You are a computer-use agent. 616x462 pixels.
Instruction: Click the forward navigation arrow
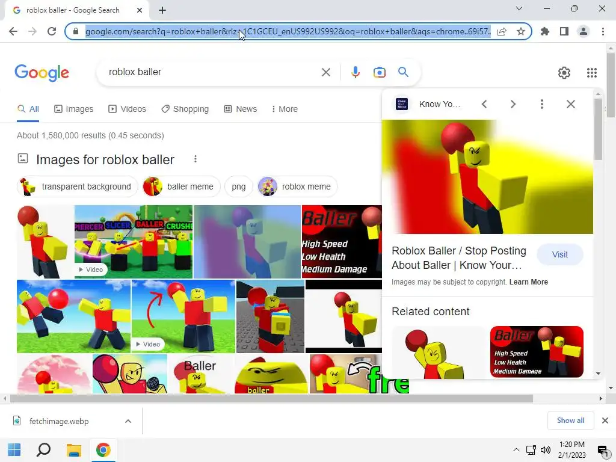point(32,31)
